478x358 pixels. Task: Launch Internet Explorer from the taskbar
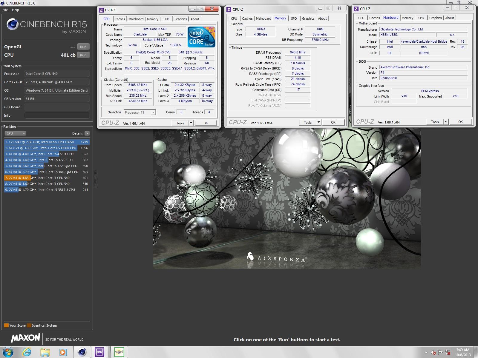coord(27,352)
